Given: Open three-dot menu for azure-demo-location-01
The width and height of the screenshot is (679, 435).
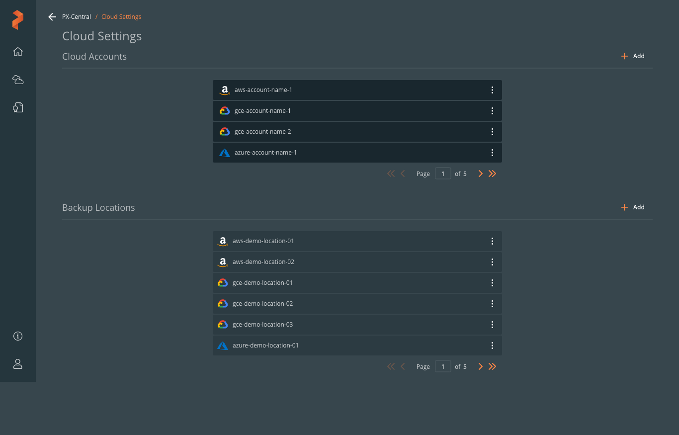Looking at the screenshot, I should point(492,346).
